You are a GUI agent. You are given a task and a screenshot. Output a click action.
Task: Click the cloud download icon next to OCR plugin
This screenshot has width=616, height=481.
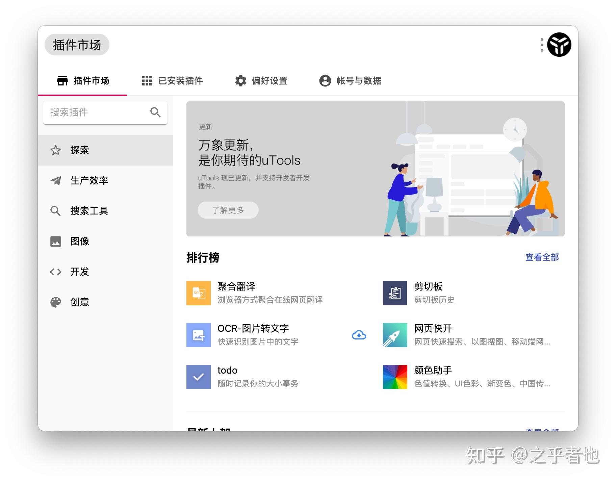tap(359, 335)
